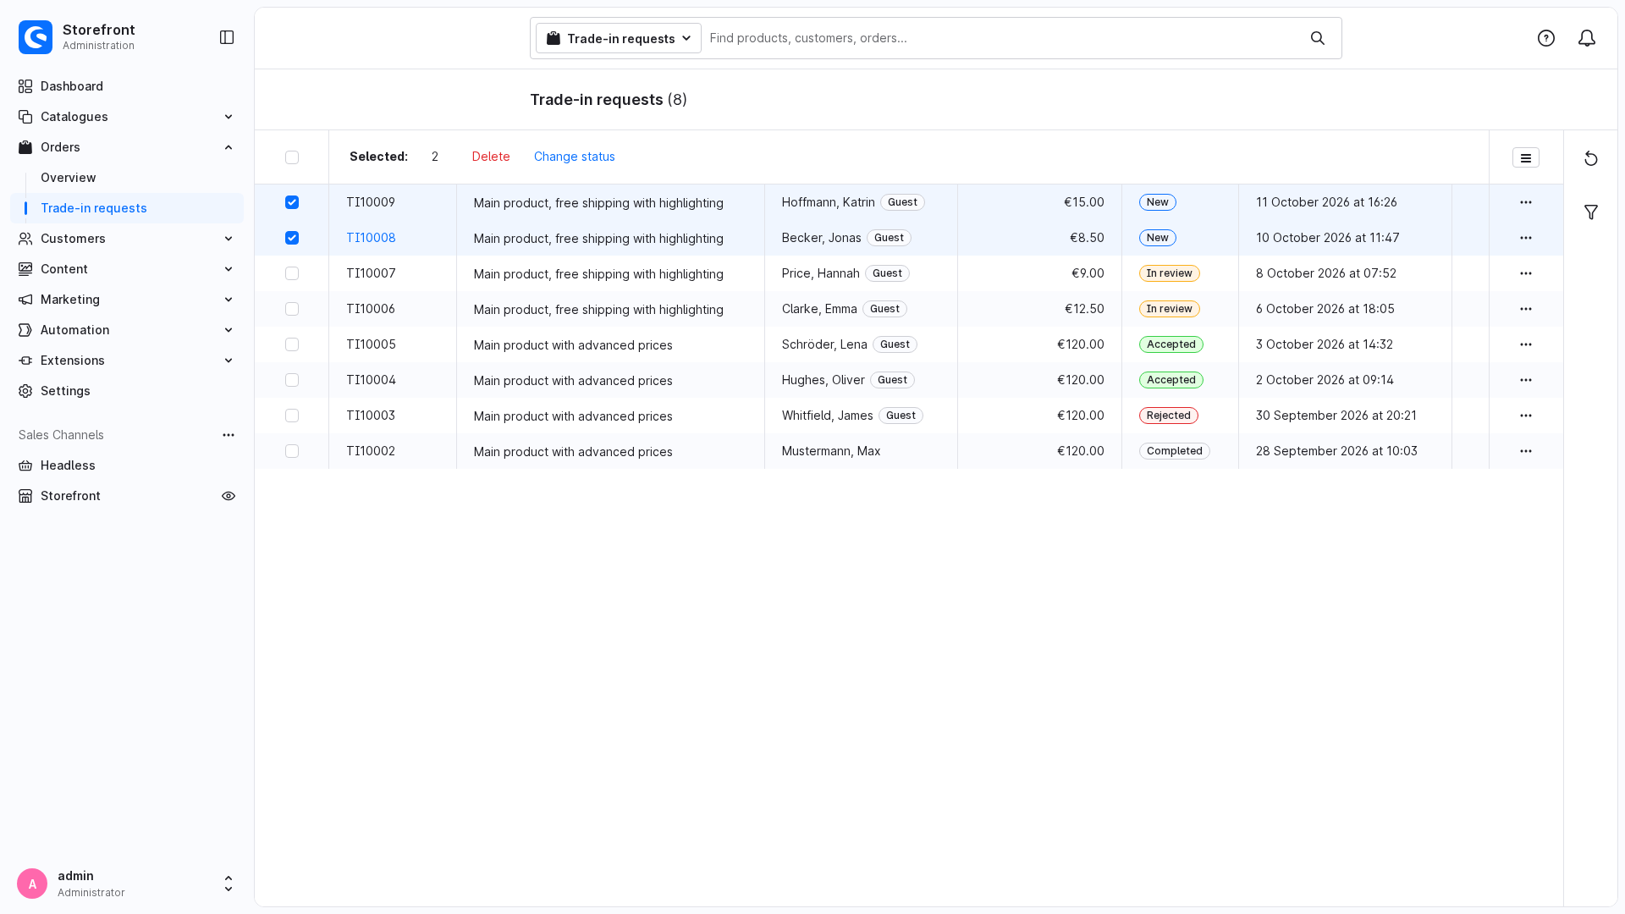
Task: Uncheck the TI10008 row checkbox
Action: (292, 238)
